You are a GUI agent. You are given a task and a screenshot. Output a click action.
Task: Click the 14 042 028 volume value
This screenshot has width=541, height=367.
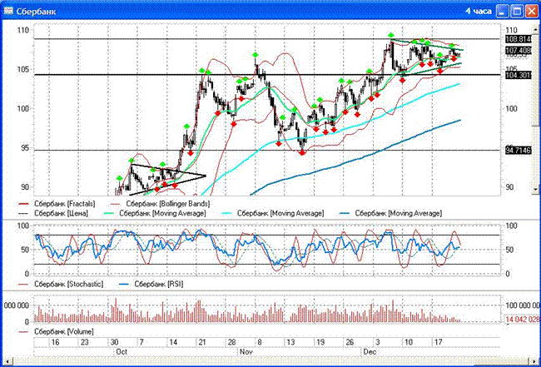pos(523,319)
